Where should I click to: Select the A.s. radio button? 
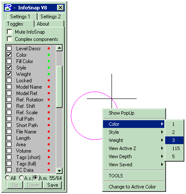[21, 178]
